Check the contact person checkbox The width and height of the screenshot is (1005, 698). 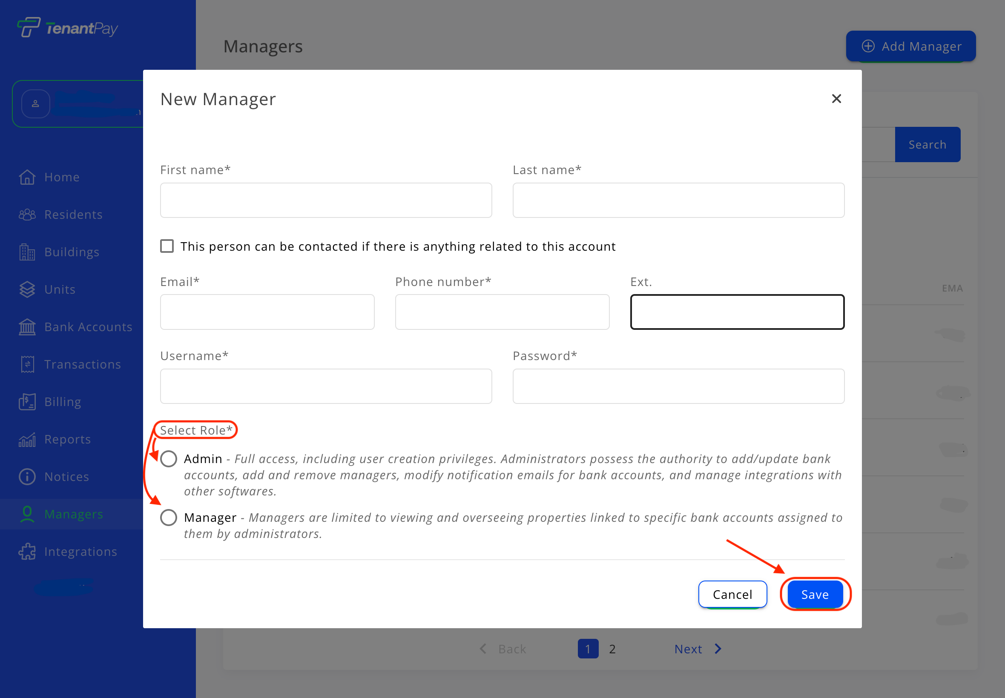point(167,246)
